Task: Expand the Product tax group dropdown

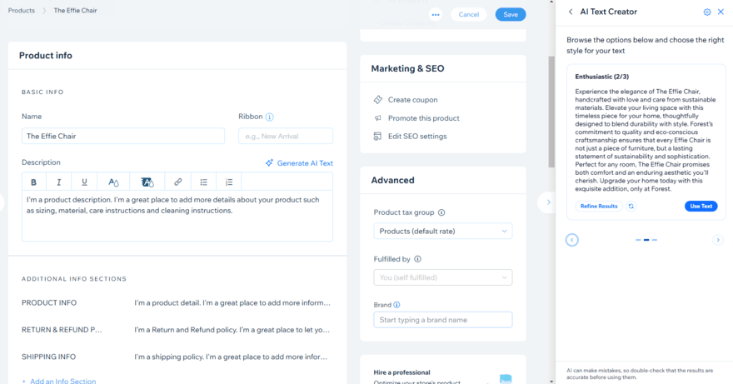Action: [x=442, y=231]
